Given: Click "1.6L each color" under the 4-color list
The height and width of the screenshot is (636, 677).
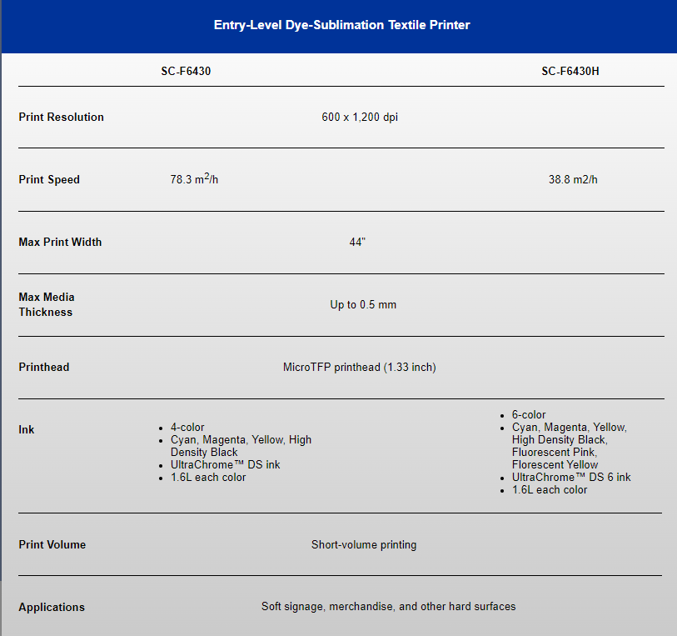Looking at the screenshot, I should click(207, 477).
